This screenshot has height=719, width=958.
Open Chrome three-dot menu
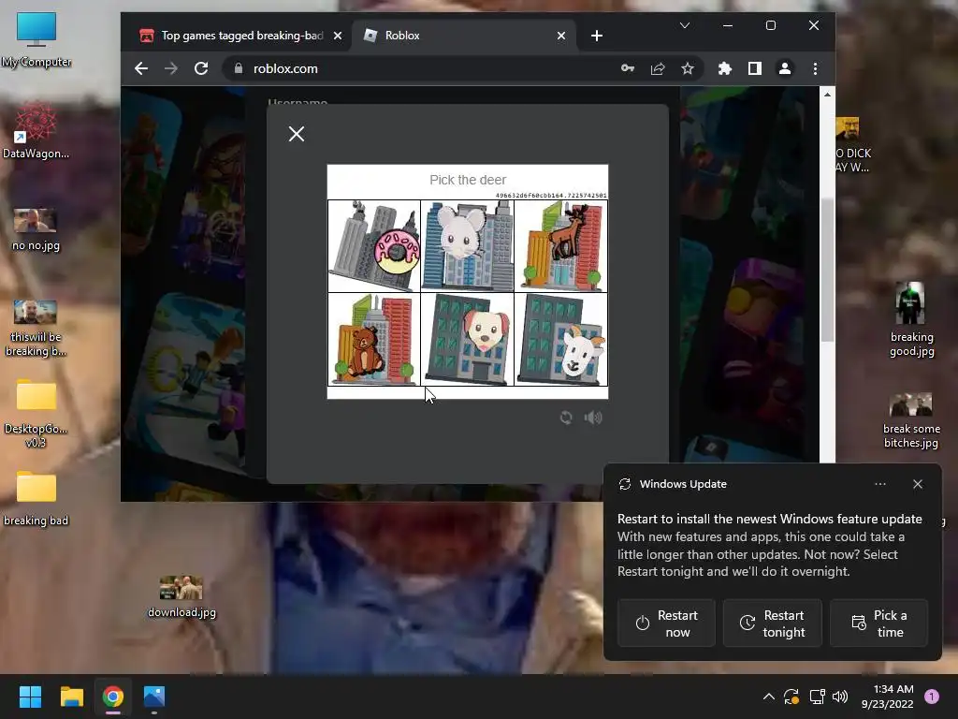(x=815, y=68)
